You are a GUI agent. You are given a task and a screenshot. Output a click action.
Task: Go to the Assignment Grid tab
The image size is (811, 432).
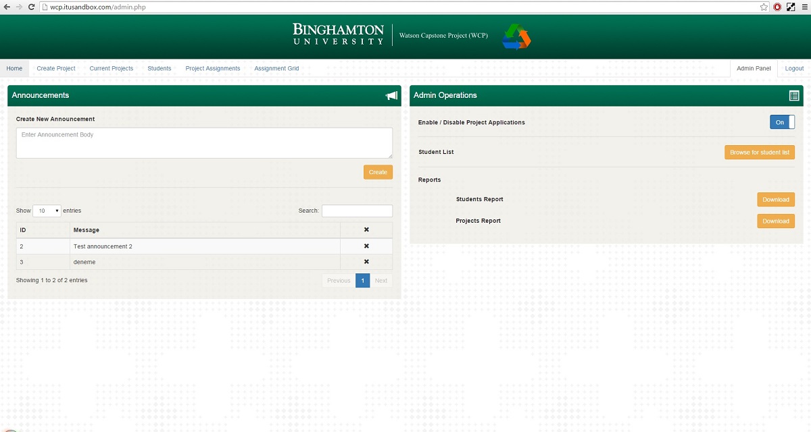[276, 68]
